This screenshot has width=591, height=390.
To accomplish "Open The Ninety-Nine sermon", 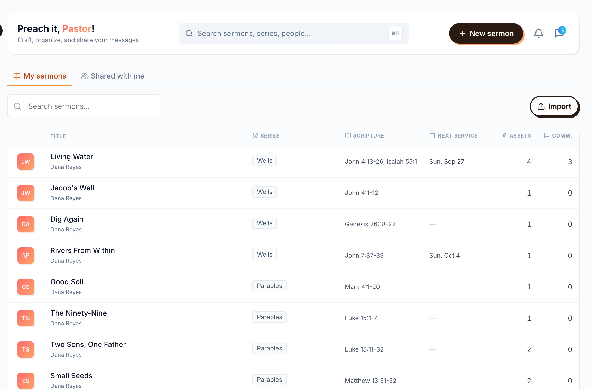I will [79, 313].
